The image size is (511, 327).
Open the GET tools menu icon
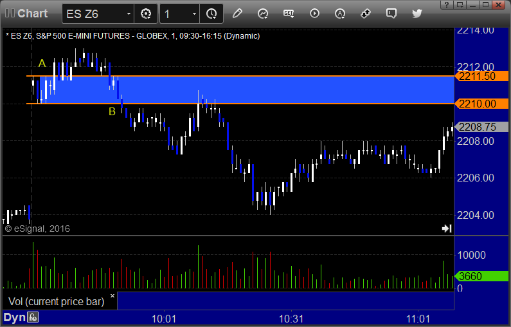[x=289, y=14]
